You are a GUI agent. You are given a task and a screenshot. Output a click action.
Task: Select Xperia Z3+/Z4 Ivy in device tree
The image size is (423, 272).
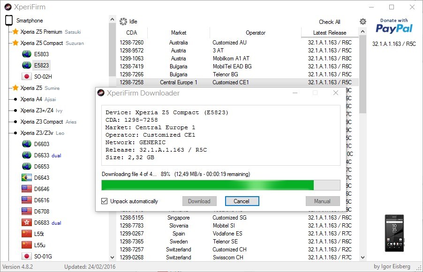click(x=41, y=110)
